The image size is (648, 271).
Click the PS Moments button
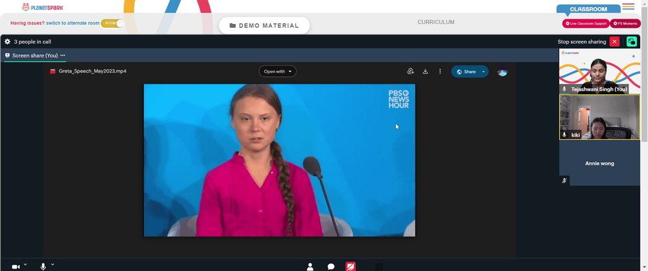pyautogui.click(x=625, y=23)
